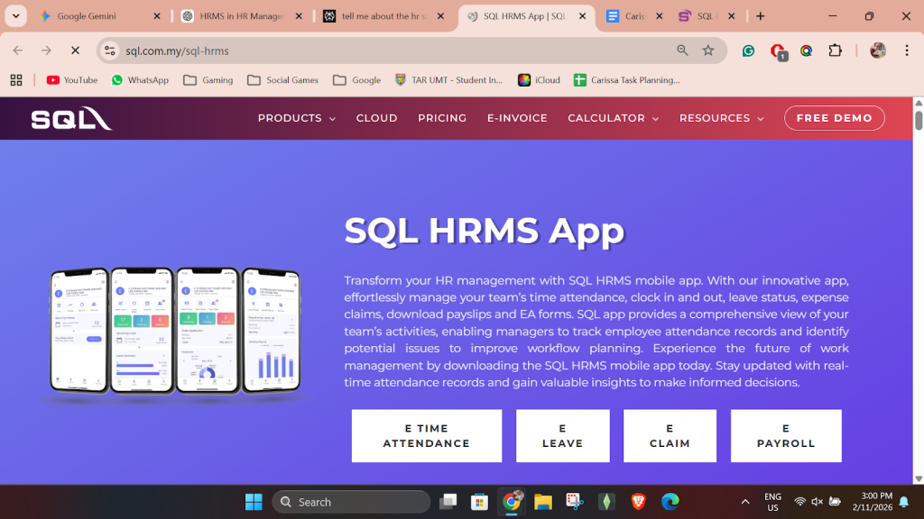Open the zoom magnifier icon in address bar
Screen dimensions: 924x519
(x=682, y=51)
